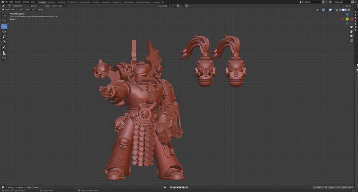Open the viewport View menu
The image size is (358, 192).
tap(21, 9)
